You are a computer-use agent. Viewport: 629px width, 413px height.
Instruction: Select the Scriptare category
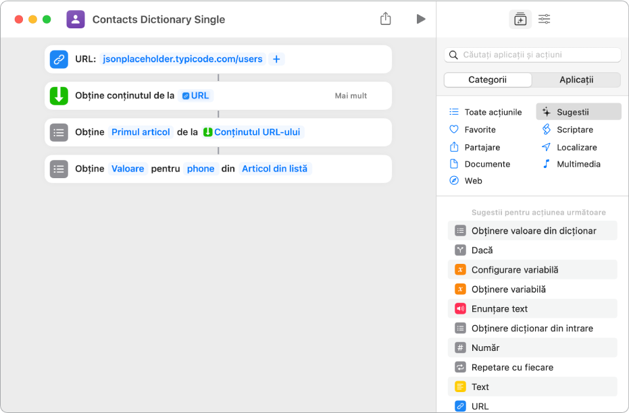[x=574, y=130]
